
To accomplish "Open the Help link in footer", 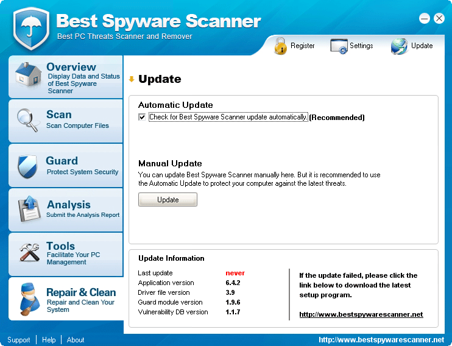I will coord(49,340).
